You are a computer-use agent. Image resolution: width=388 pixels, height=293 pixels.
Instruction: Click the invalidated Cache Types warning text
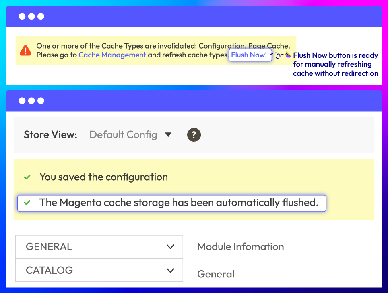click(163, 46)
